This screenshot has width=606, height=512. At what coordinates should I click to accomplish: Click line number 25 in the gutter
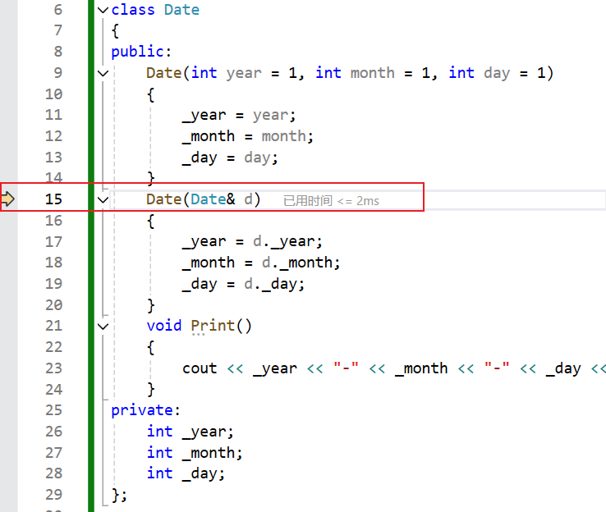(53, 409)
